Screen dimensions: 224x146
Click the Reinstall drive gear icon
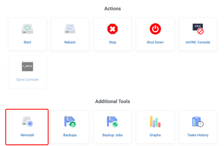(27, 121)
